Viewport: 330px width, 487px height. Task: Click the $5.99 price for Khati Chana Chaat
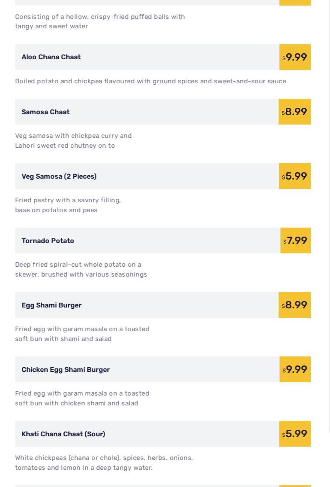point(295,434)
